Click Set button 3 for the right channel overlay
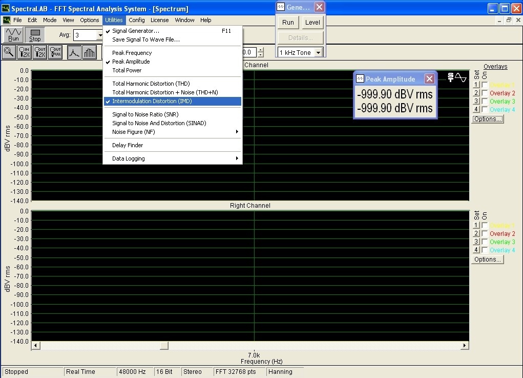 (476, 242)
